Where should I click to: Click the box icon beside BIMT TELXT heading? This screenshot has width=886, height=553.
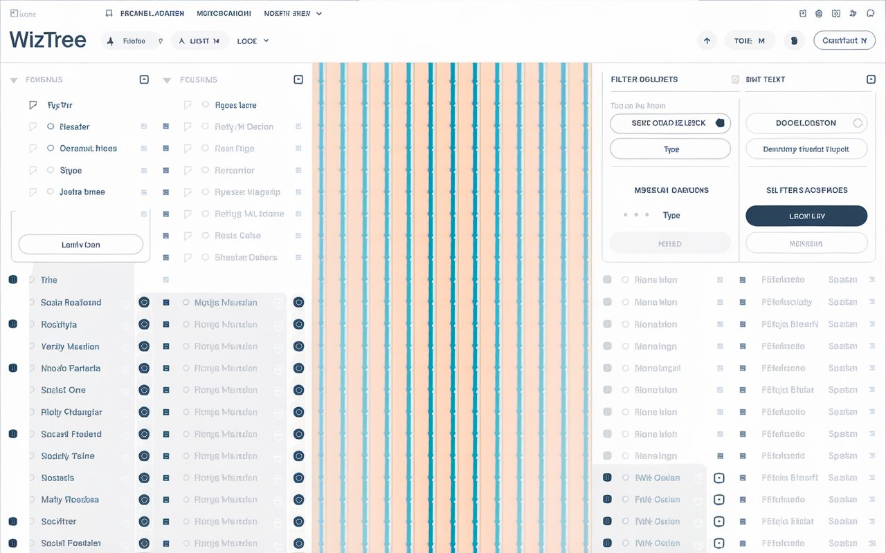(x=871, y=79)
